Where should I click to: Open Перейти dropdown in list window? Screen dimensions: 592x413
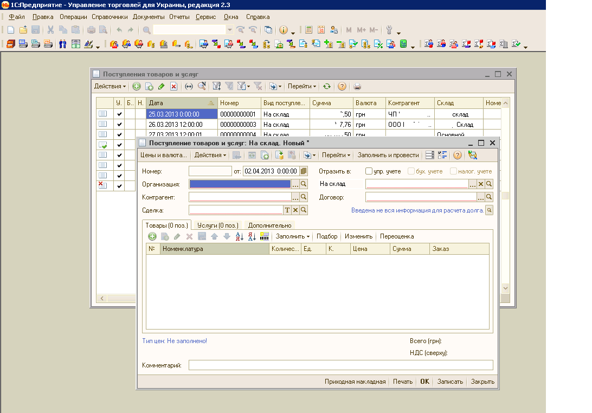tap(301, 86)
